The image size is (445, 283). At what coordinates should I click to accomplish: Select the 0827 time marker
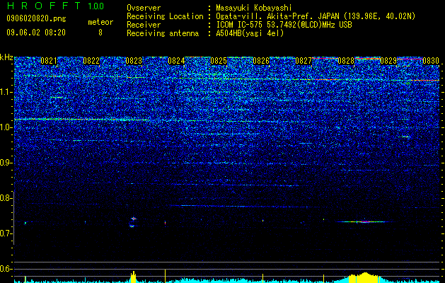304,61
